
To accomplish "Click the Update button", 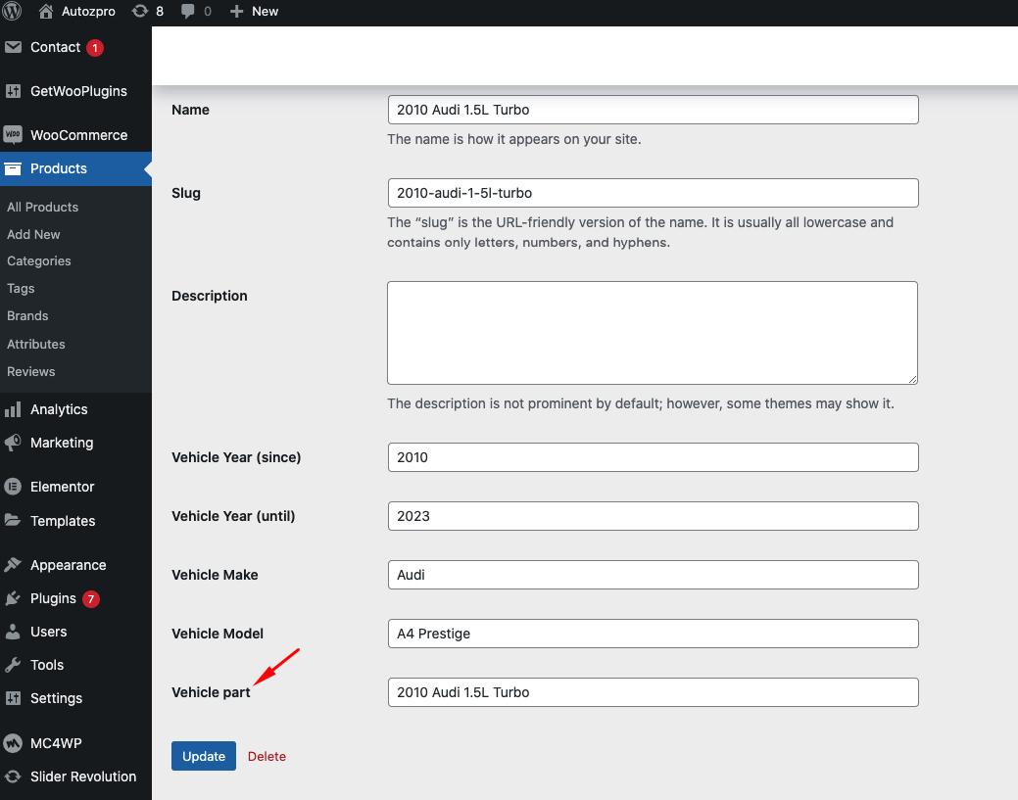I will (204, 756).
